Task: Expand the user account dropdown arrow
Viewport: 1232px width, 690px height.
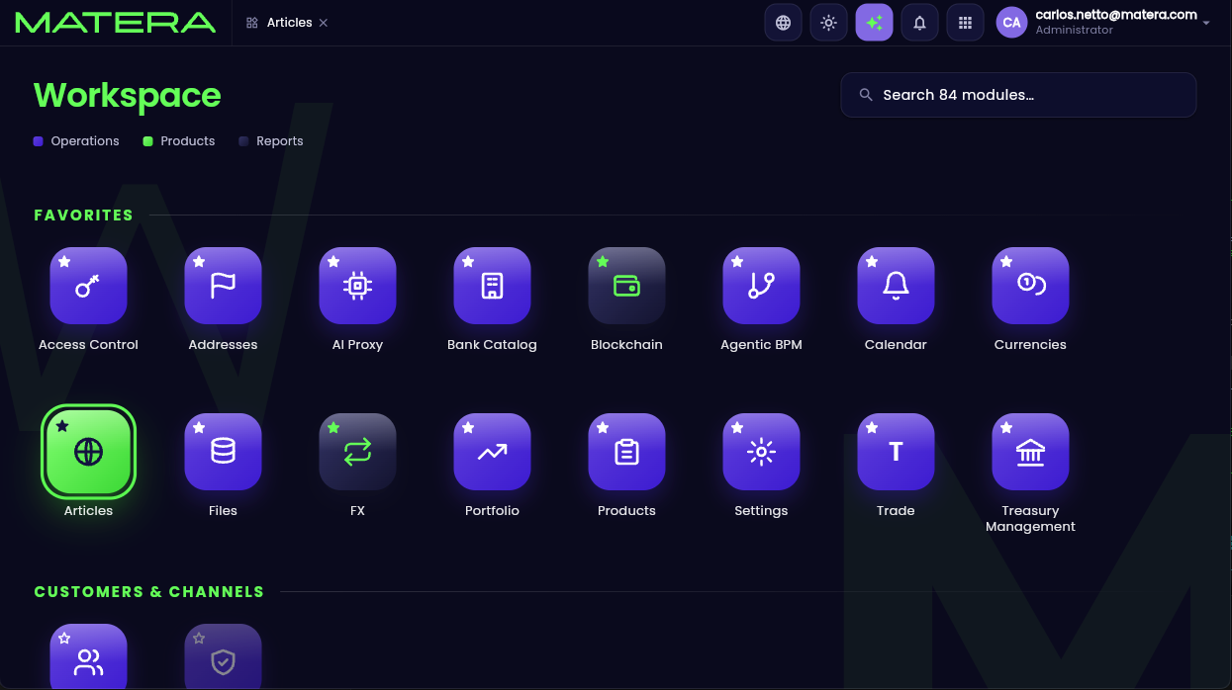Action: coord(1206,23)
